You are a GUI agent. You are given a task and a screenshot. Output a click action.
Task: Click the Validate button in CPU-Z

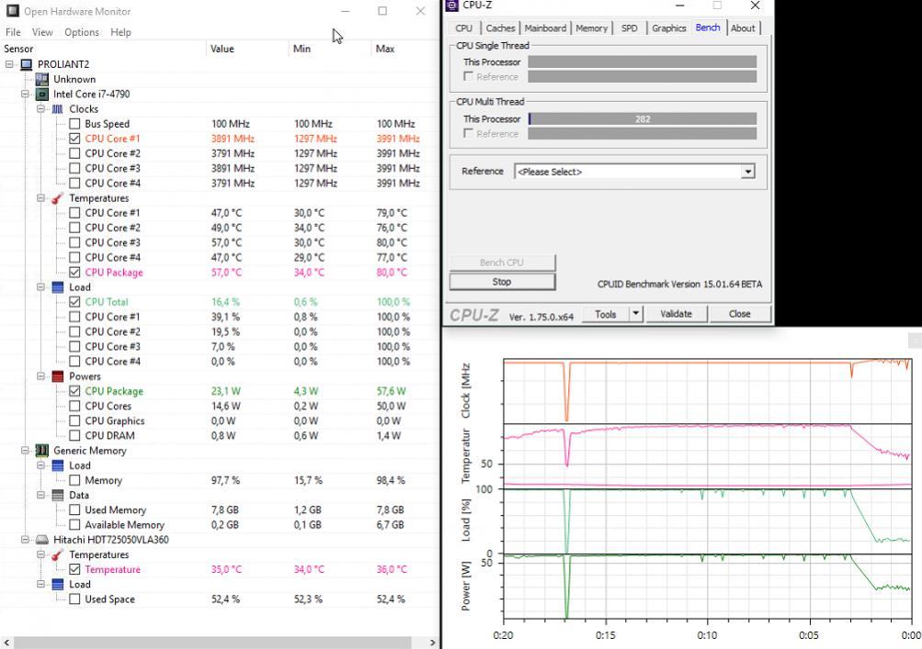pos(677,314)
